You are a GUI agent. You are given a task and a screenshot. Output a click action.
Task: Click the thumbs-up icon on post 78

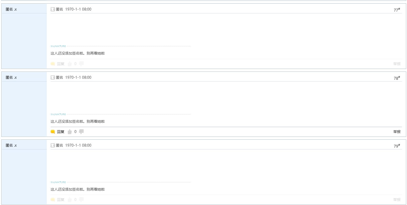(70, 132)
